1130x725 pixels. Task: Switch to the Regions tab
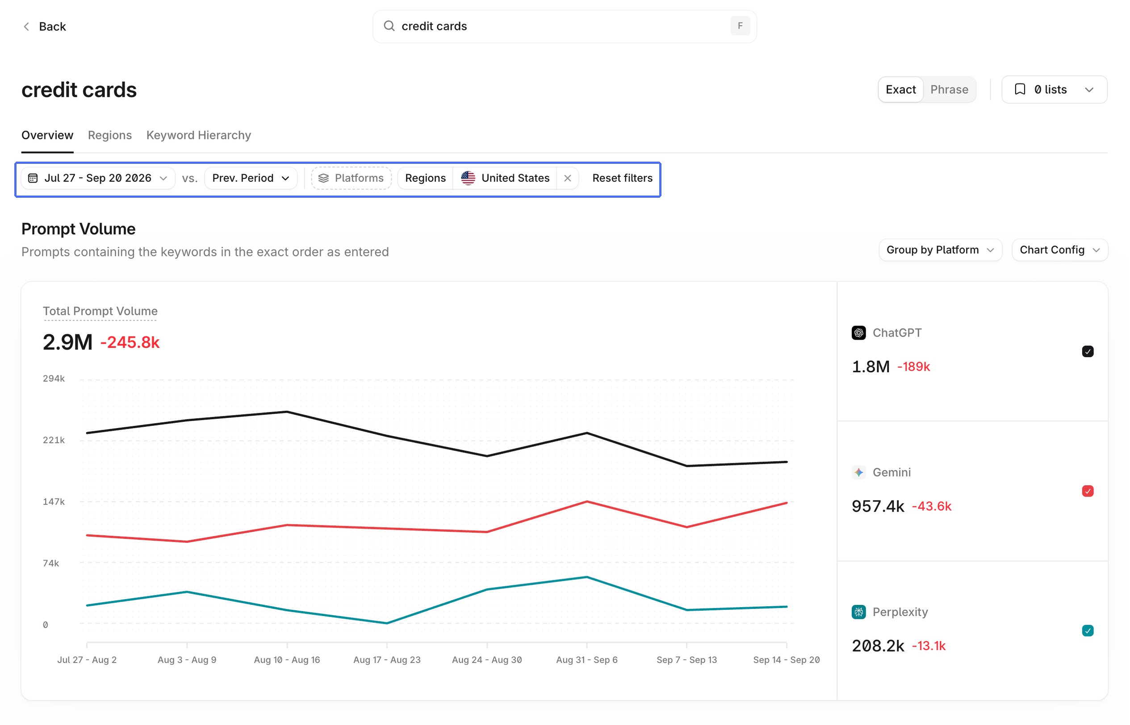(110, 135)
